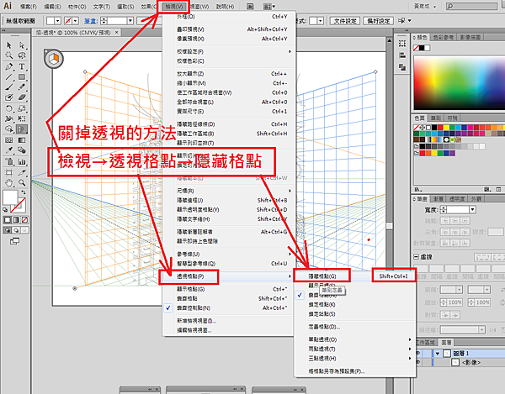Expand 三點透視(H) submenu
This screenshot has width=505, height=394.
[x=354, y=359]
